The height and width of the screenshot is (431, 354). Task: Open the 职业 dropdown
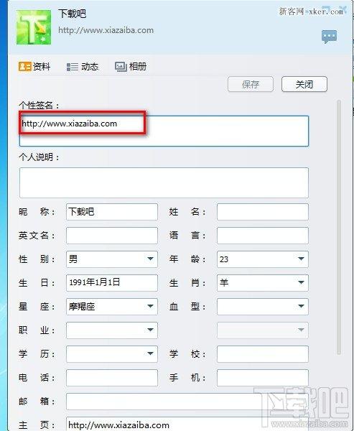(x=112, y=330)
